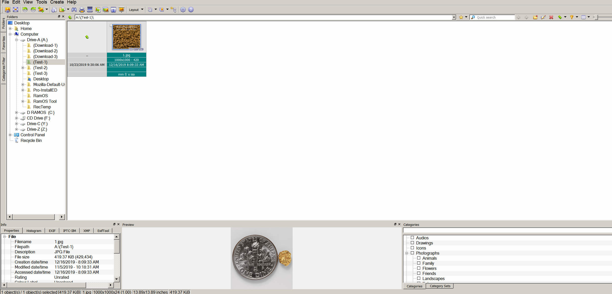Viewport: 612px width, 294px height.
Task: Enable the Flowers category checkbox
Action: coord(419,268)
